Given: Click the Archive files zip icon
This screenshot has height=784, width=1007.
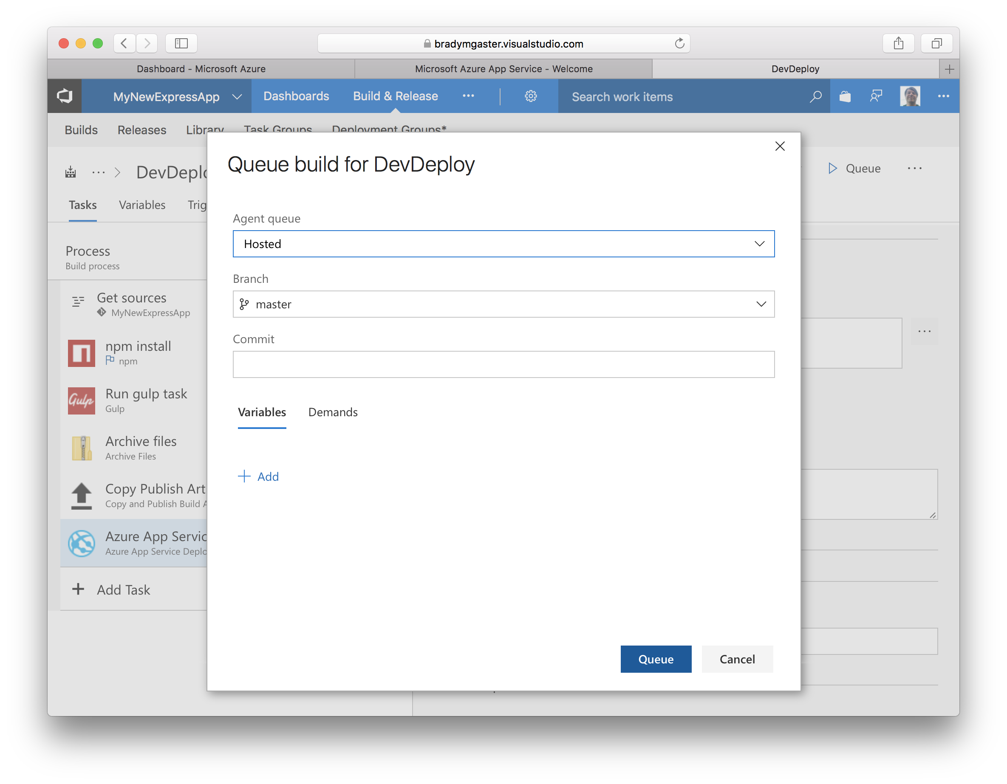Looking at the screenshot, I should [x=82, y=448].
